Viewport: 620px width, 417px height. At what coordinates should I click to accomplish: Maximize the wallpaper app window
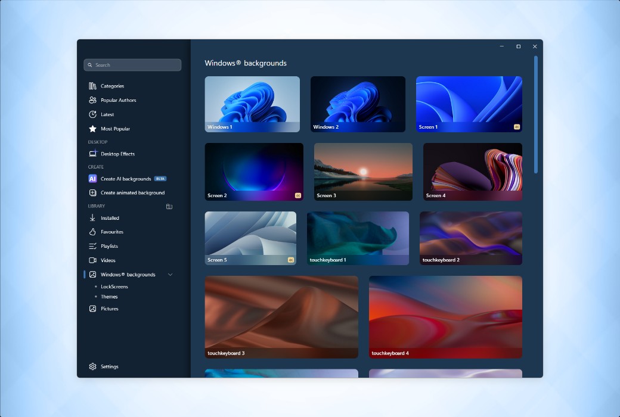[519, 46]
